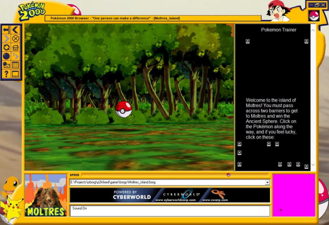
Task: Open the list options icon in toolbar
Action: tap(15, 65)
